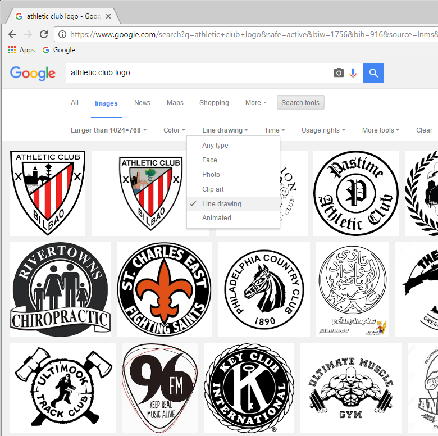Open the Usage rights dropdown
Viewport: 438px width, 436px height.
tap(323, 130)
